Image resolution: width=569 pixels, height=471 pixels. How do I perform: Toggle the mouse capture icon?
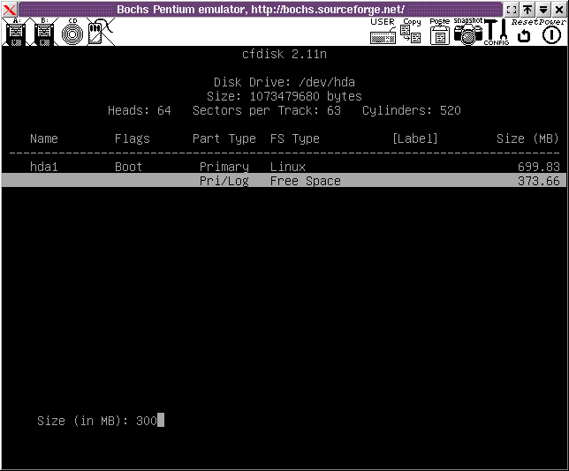(x=98, y=33)
